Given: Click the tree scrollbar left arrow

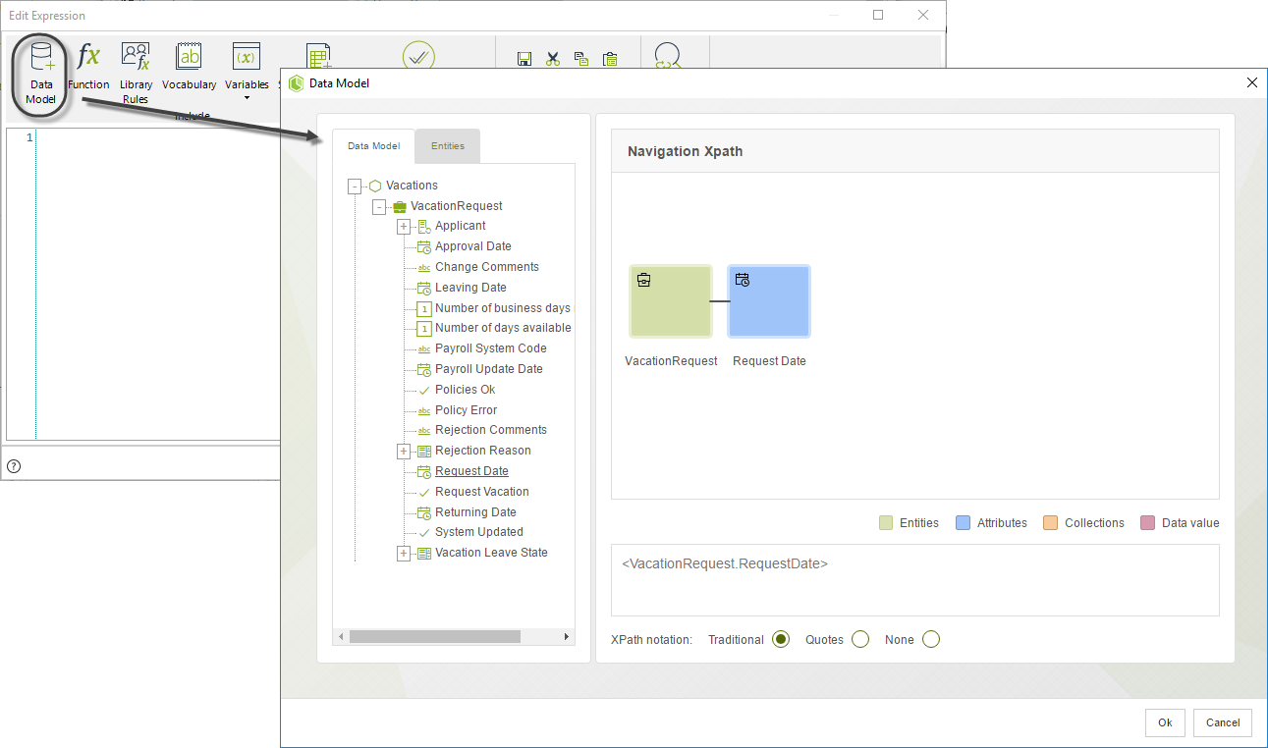Looking at the screenshot, I should pos(342,637).
